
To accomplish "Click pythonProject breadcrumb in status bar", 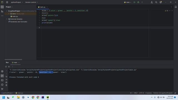I will point(7,93).
